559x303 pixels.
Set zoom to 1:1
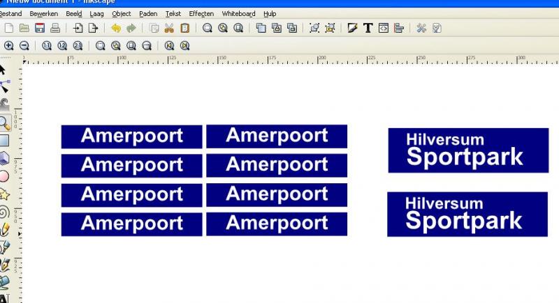click(x=47, y=45)
